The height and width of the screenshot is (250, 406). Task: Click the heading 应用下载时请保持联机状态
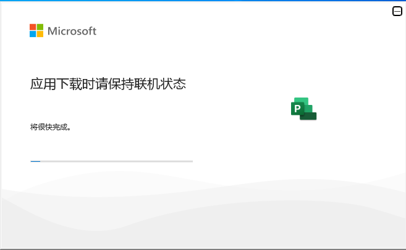(x=108, y=84)
